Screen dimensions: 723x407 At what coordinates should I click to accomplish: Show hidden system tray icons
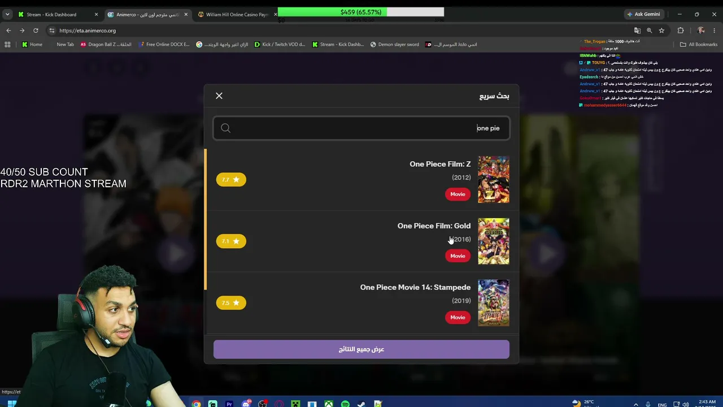click(636, 404)
